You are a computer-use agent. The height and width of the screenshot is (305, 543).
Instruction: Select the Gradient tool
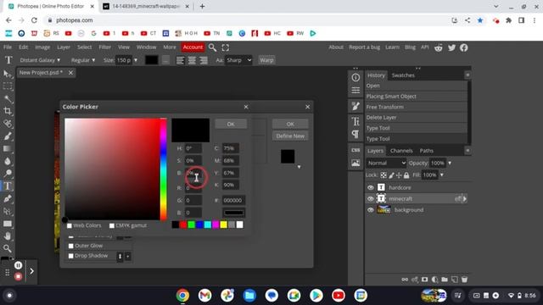pyautogui.click(x=8, y=149)
